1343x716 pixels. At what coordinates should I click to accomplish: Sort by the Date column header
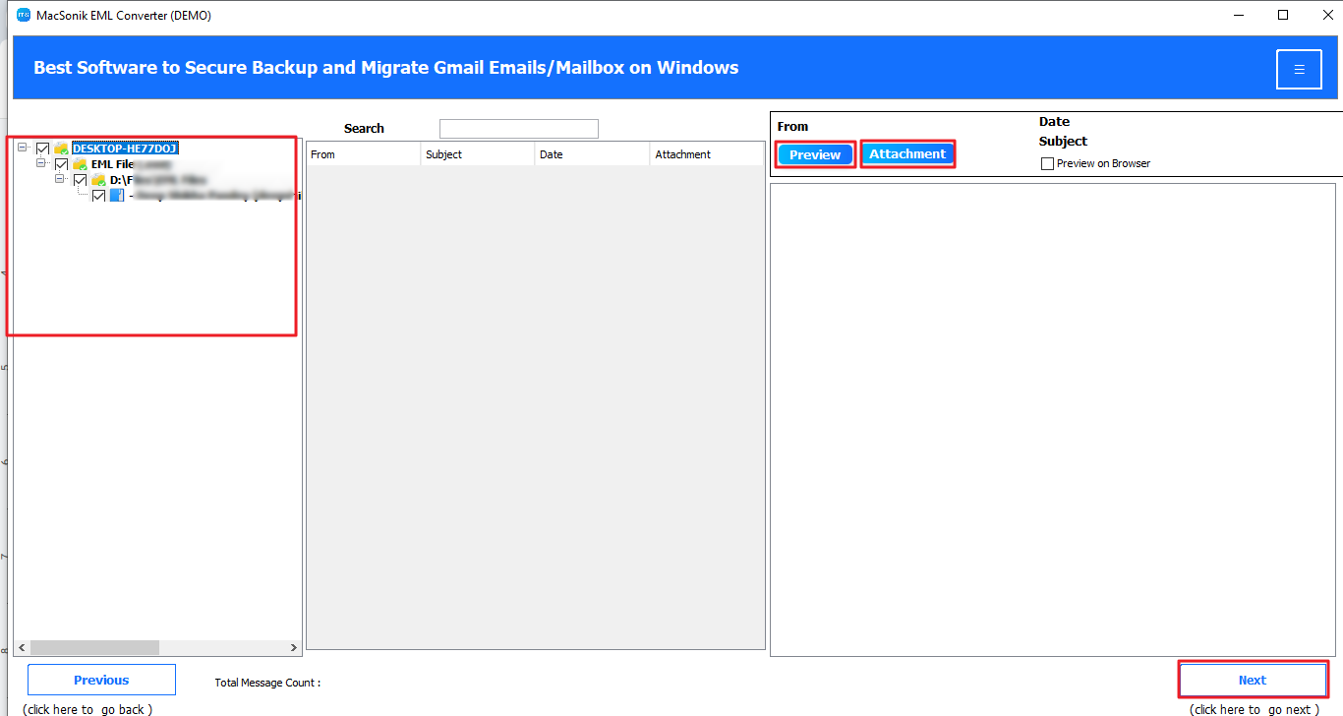coord(592,154)
